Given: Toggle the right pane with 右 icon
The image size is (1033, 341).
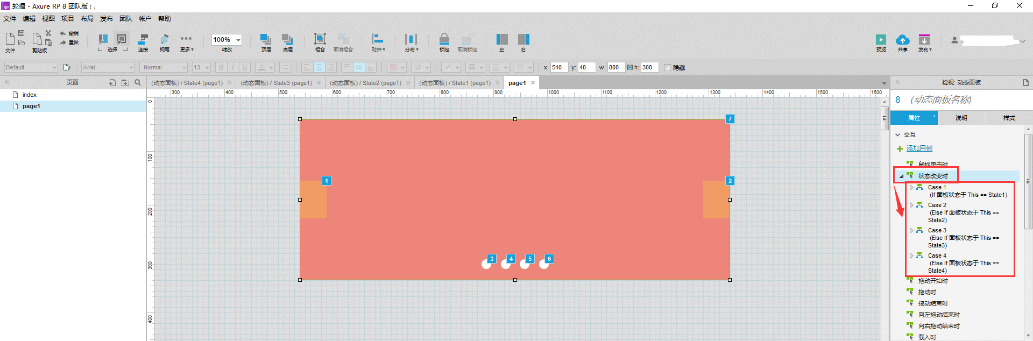Looking at the screenshot, I should pos(523,42).
